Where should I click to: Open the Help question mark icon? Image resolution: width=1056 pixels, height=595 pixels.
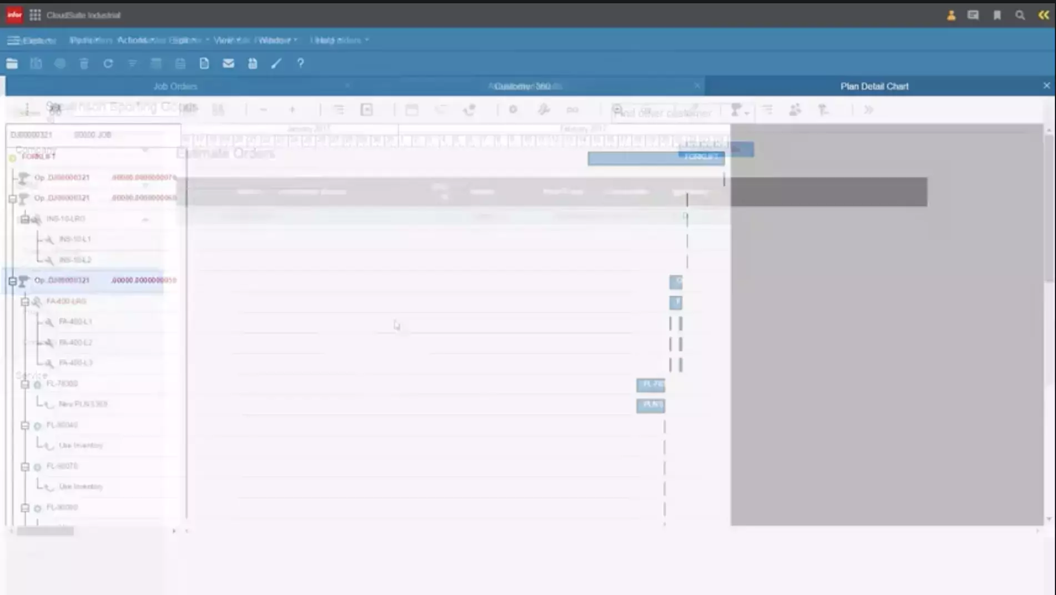pos(300,63)
